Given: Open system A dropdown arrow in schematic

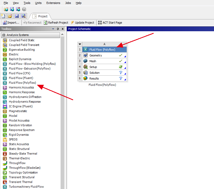Looking at the screenshot, I should (x=80, y=44).
